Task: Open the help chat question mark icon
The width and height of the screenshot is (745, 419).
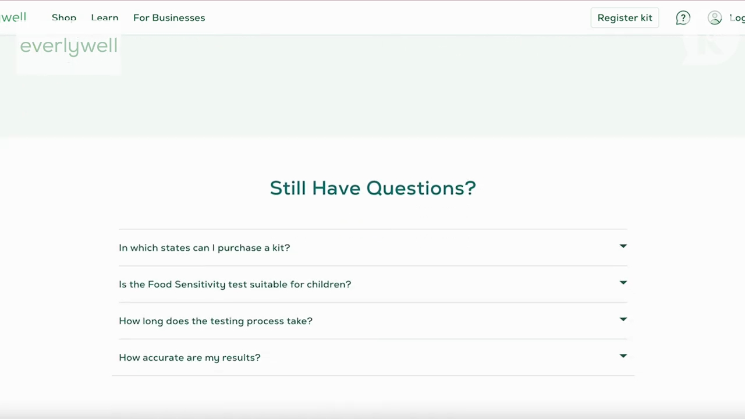Action: click(x=683, y=18)
